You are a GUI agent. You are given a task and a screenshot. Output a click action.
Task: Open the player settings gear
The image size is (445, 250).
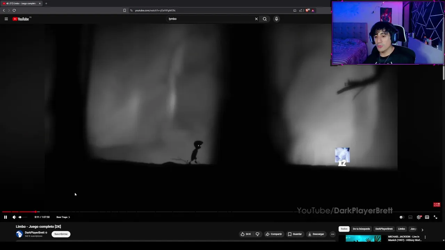pyautogui.click(x=419, y=217)
